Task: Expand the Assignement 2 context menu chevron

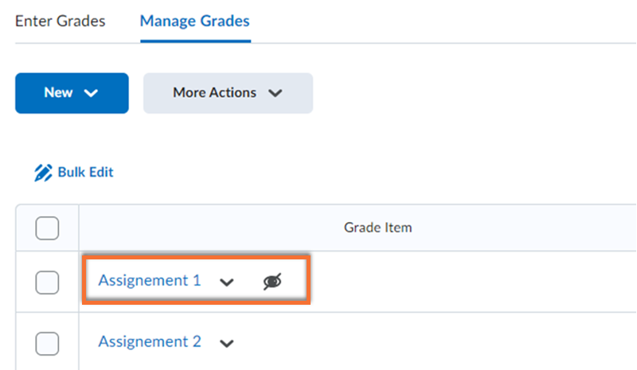Action: tap(227, 343)
